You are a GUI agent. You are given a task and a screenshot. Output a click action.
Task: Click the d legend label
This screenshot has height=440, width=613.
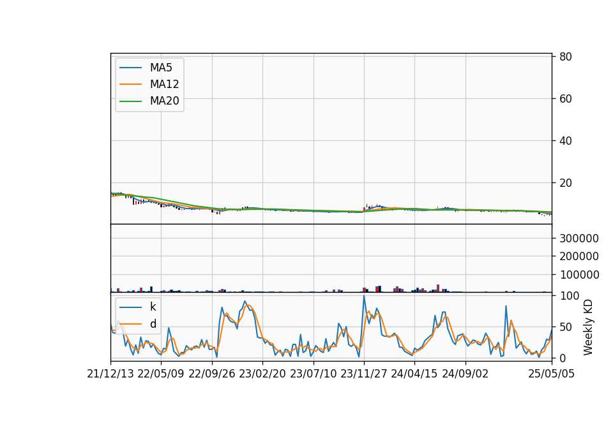tap(153, 324)
